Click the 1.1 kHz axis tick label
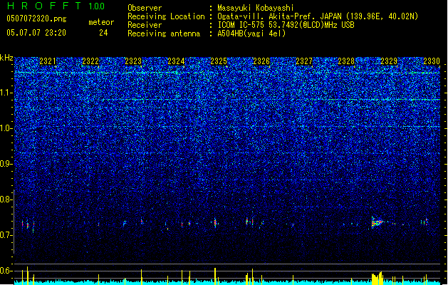Viewport: 448px width, 285px height. (6, 93)
